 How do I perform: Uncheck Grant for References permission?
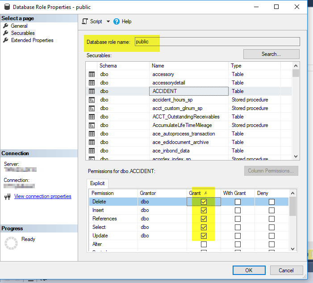point(204,219)
